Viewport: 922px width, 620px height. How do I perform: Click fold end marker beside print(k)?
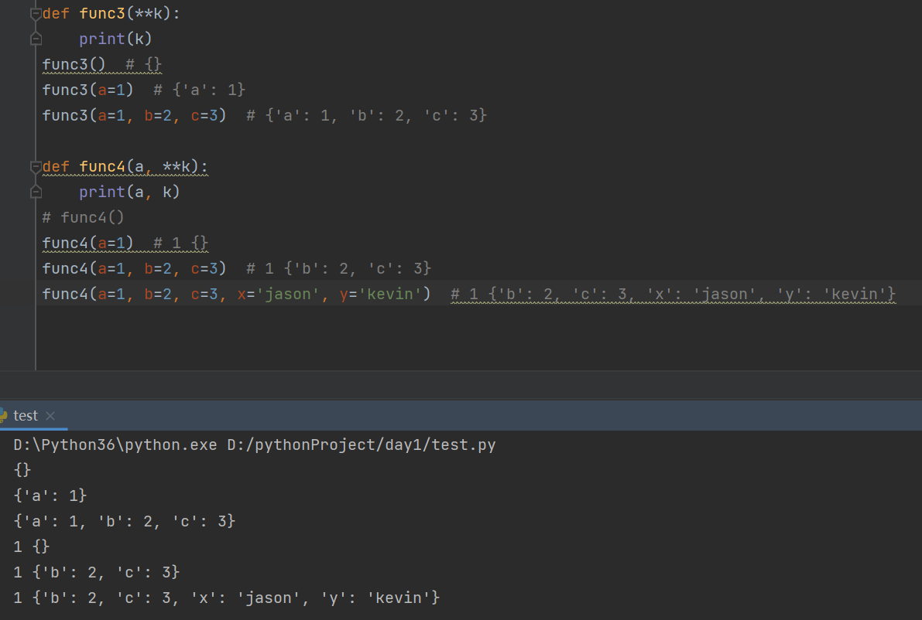[x=36, y=39]
